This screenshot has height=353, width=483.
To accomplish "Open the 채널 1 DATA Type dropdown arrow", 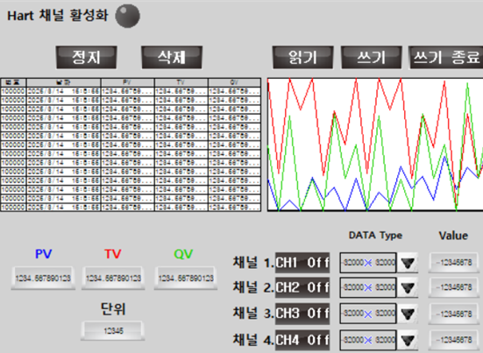I will pyautogui.click(x=408, y=263).
